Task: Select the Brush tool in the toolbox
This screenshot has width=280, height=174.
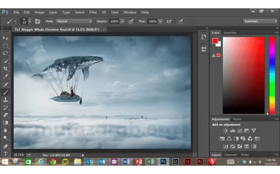Action: tap(6, 92)
